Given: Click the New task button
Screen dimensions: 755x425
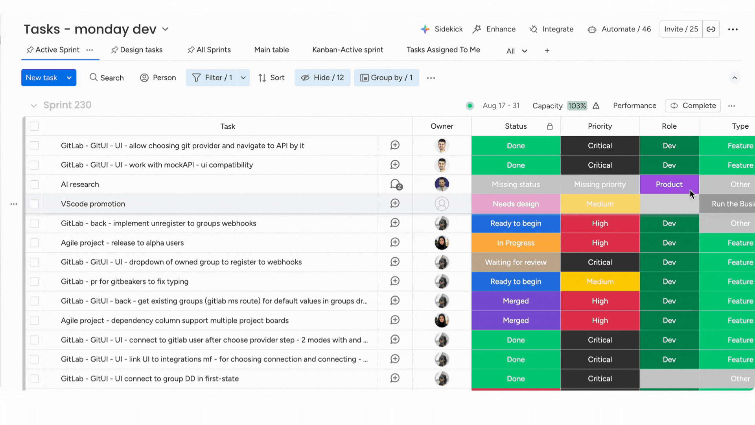Looking at the screenshot, I should pos(41,78).
